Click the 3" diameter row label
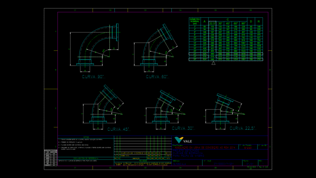 [195, 27]
